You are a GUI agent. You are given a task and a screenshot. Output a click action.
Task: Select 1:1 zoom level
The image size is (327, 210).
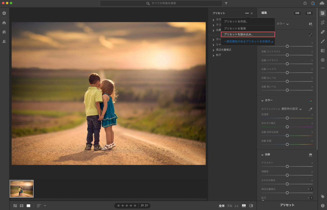tap(236, 206)
